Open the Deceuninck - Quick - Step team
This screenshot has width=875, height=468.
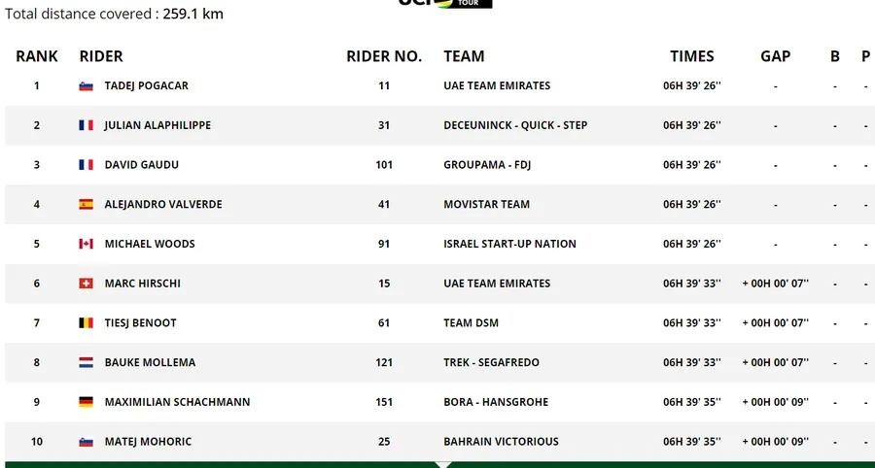(515, 125)
